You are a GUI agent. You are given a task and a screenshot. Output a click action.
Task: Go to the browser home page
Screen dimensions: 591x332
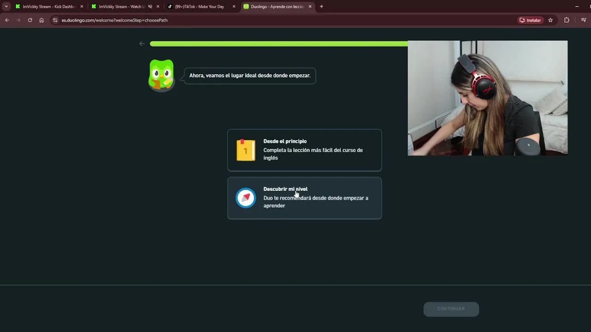click(42, 20)
